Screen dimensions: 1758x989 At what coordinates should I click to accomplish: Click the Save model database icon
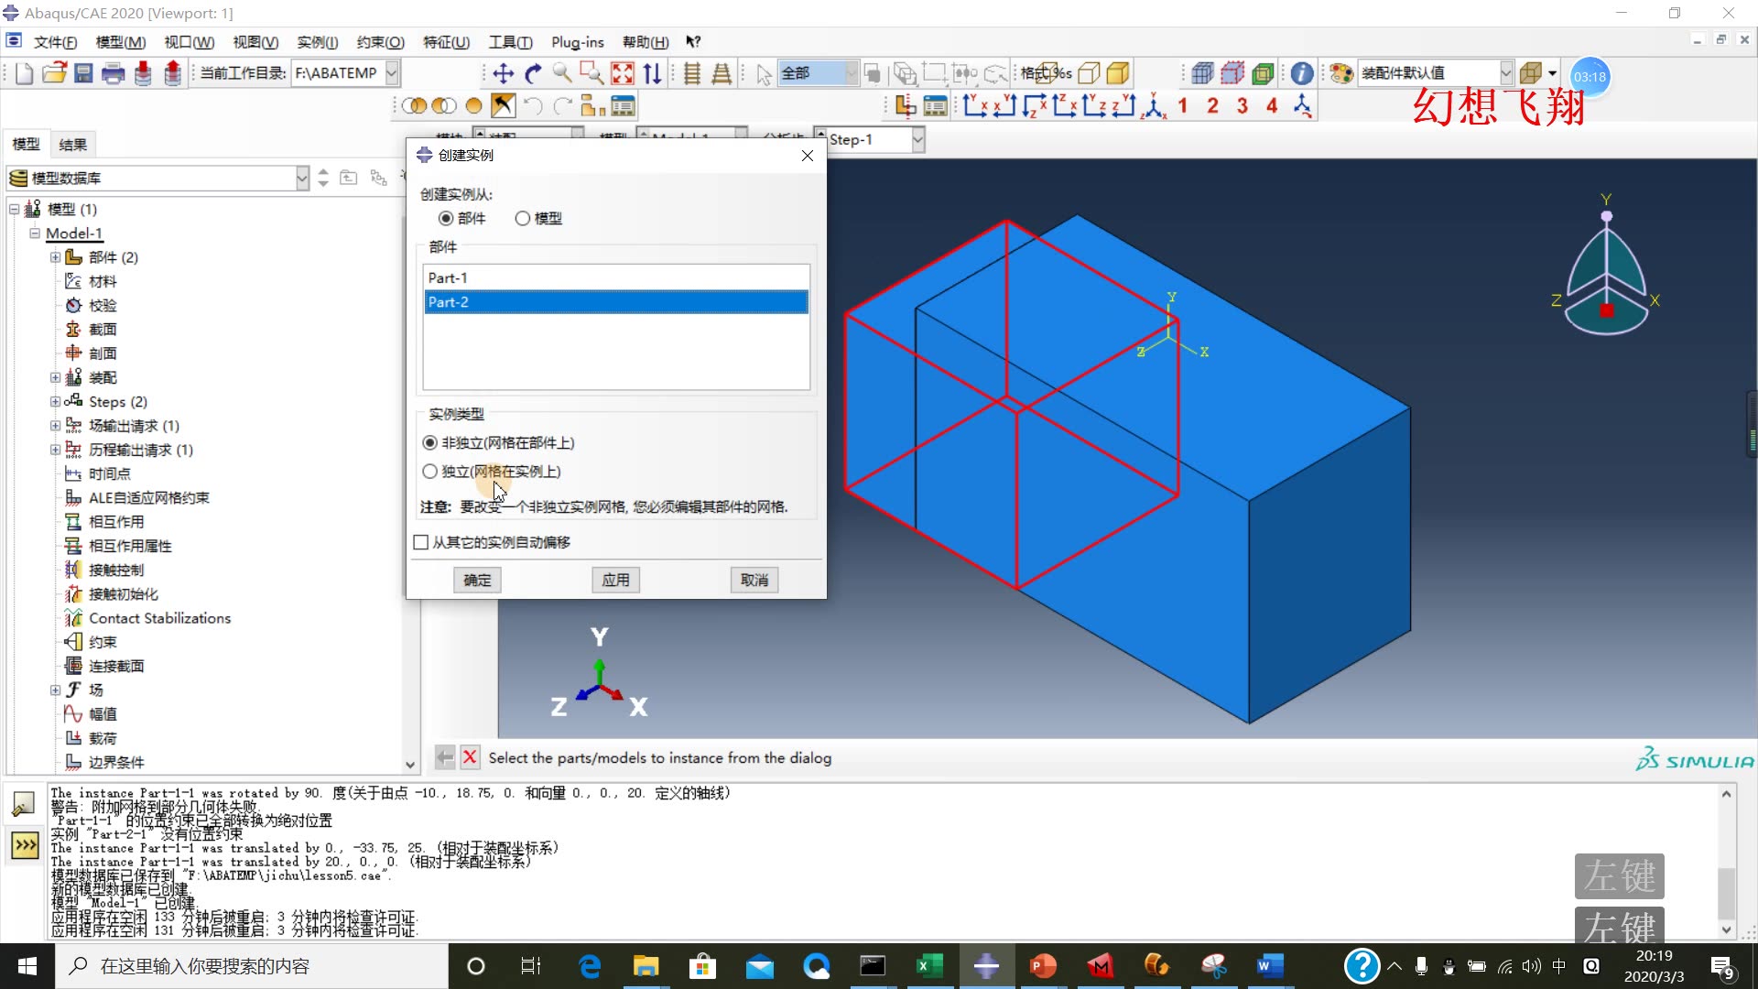[83, 73]
